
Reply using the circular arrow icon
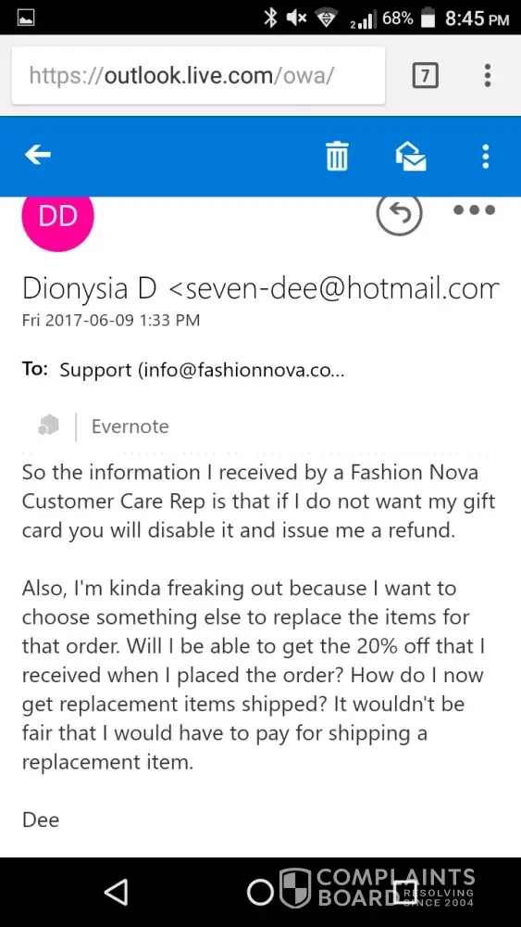(400, 212)
